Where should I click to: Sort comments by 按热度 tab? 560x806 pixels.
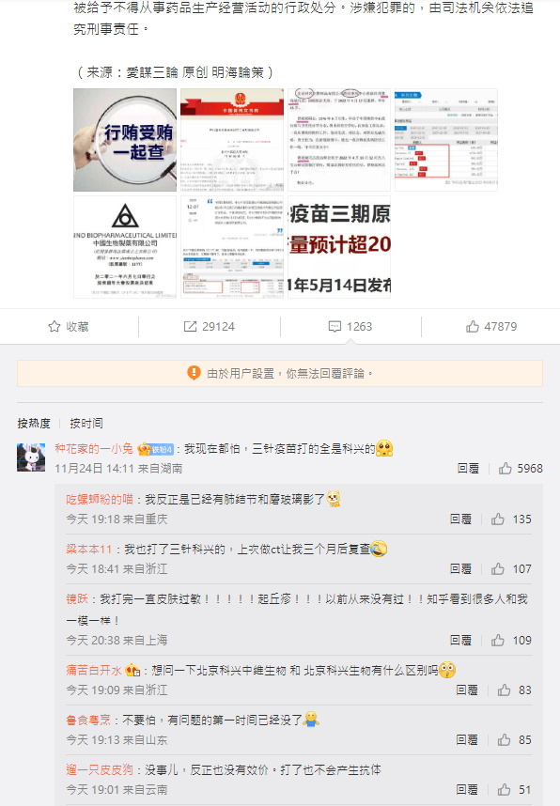click(34, 423)
